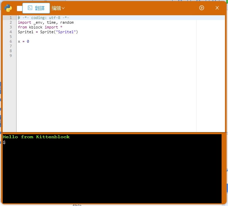The width and height of the screenshot is (228, 206).
Task: Click the Hello from Kittenblock terminal text
Action: [36, 137]
